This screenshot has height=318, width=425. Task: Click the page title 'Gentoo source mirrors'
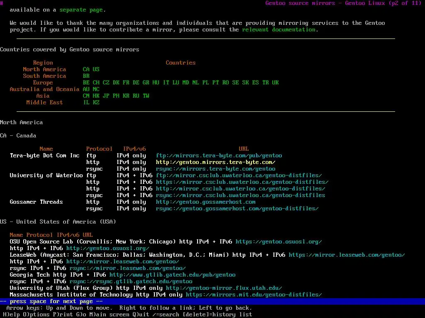coord(300,3)
